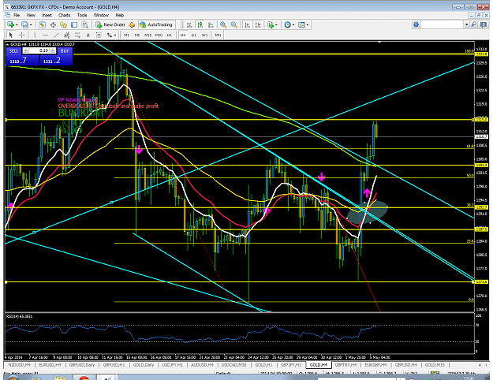This screenshot has width=493, height=380.
Task: Select the H4 timeframe button
Action: pyautogui.click(x=183, y=35)
